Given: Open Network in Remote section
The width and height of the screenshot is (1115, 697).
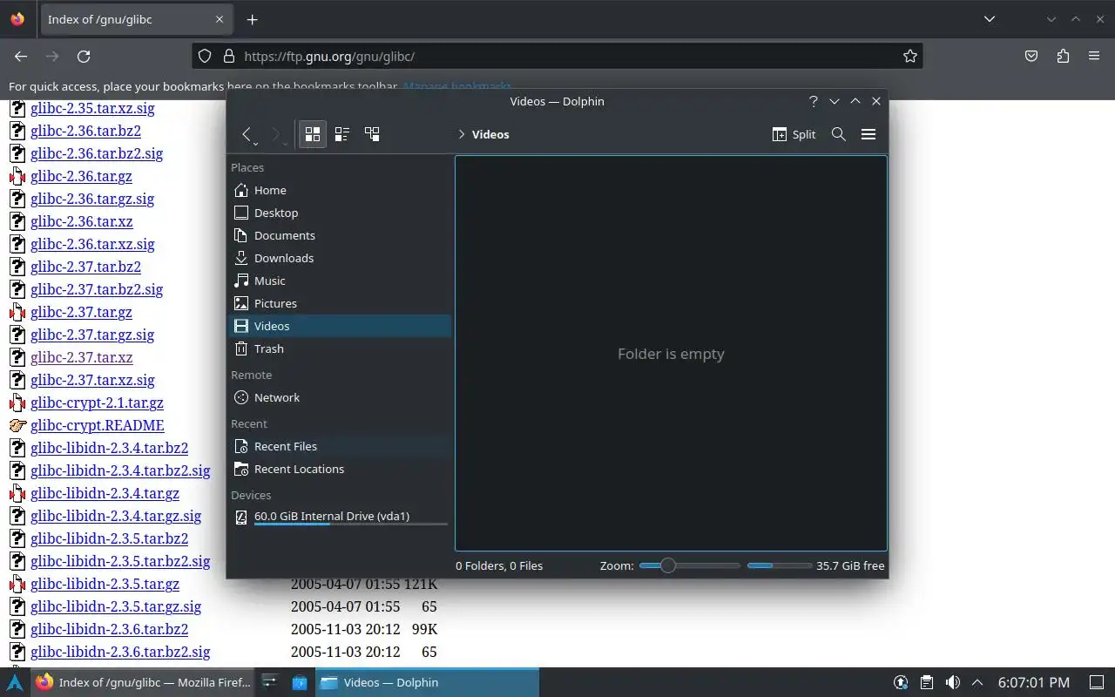Looking at the screenshot, I should pyautogui.click(x=340, y=397).
